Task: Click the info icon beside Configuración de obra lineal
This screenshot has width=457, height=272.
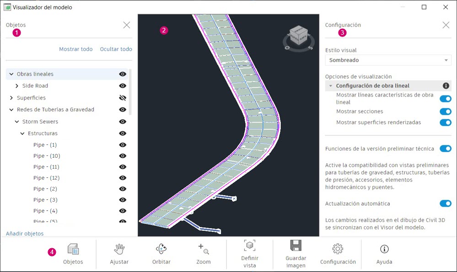Action: pyautogui.click(x=446, y=85)
